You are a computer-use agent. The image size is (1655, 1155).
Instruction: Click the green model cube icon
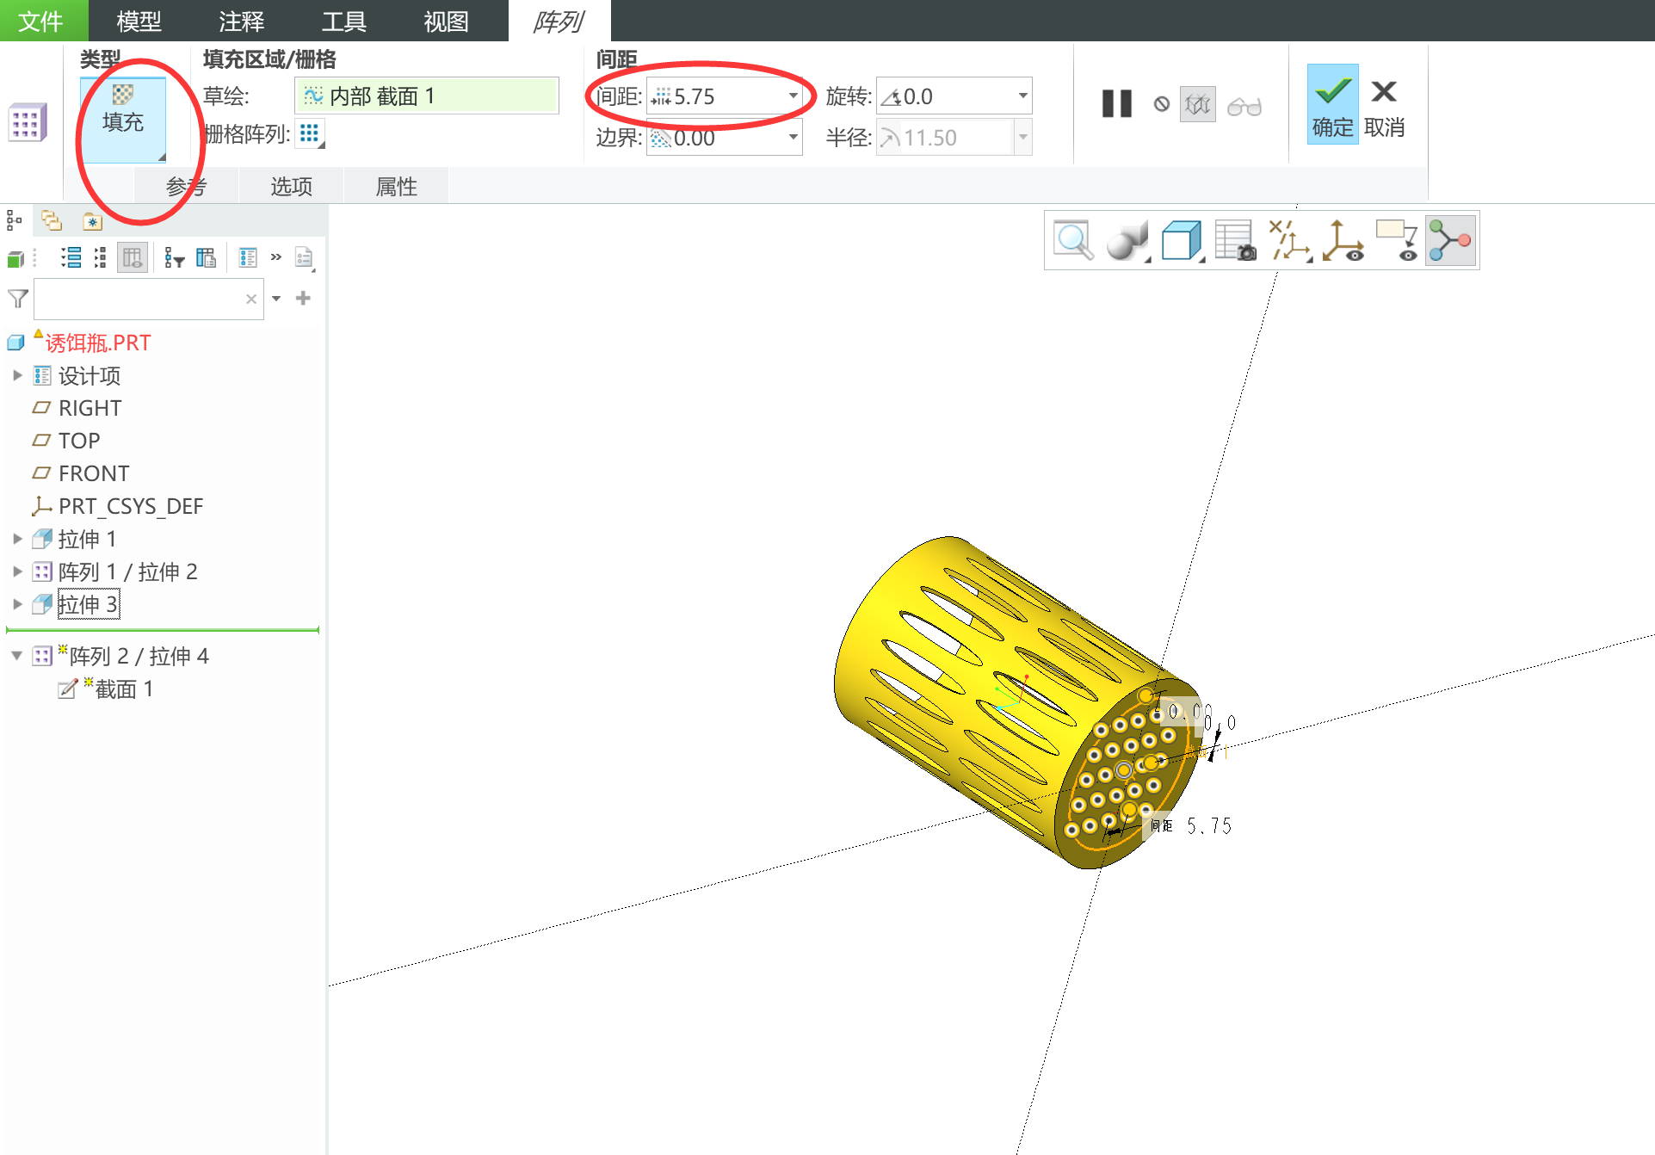(x=15, y=258)
